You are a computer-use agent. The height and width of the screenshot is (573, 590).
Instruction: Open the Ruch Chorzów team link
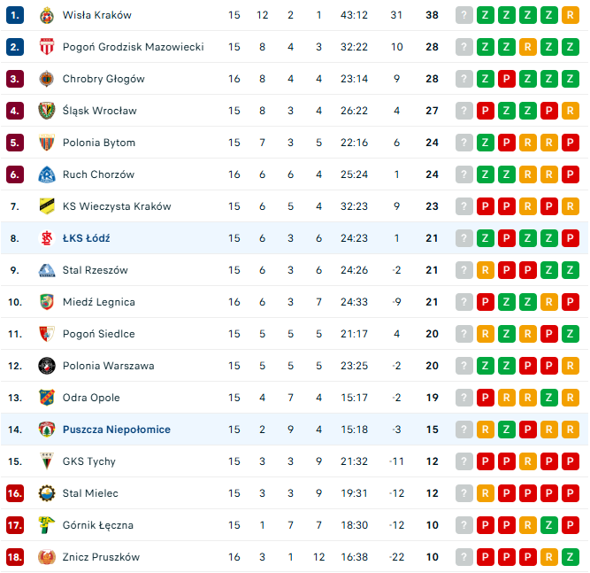(x=98, y=174)
